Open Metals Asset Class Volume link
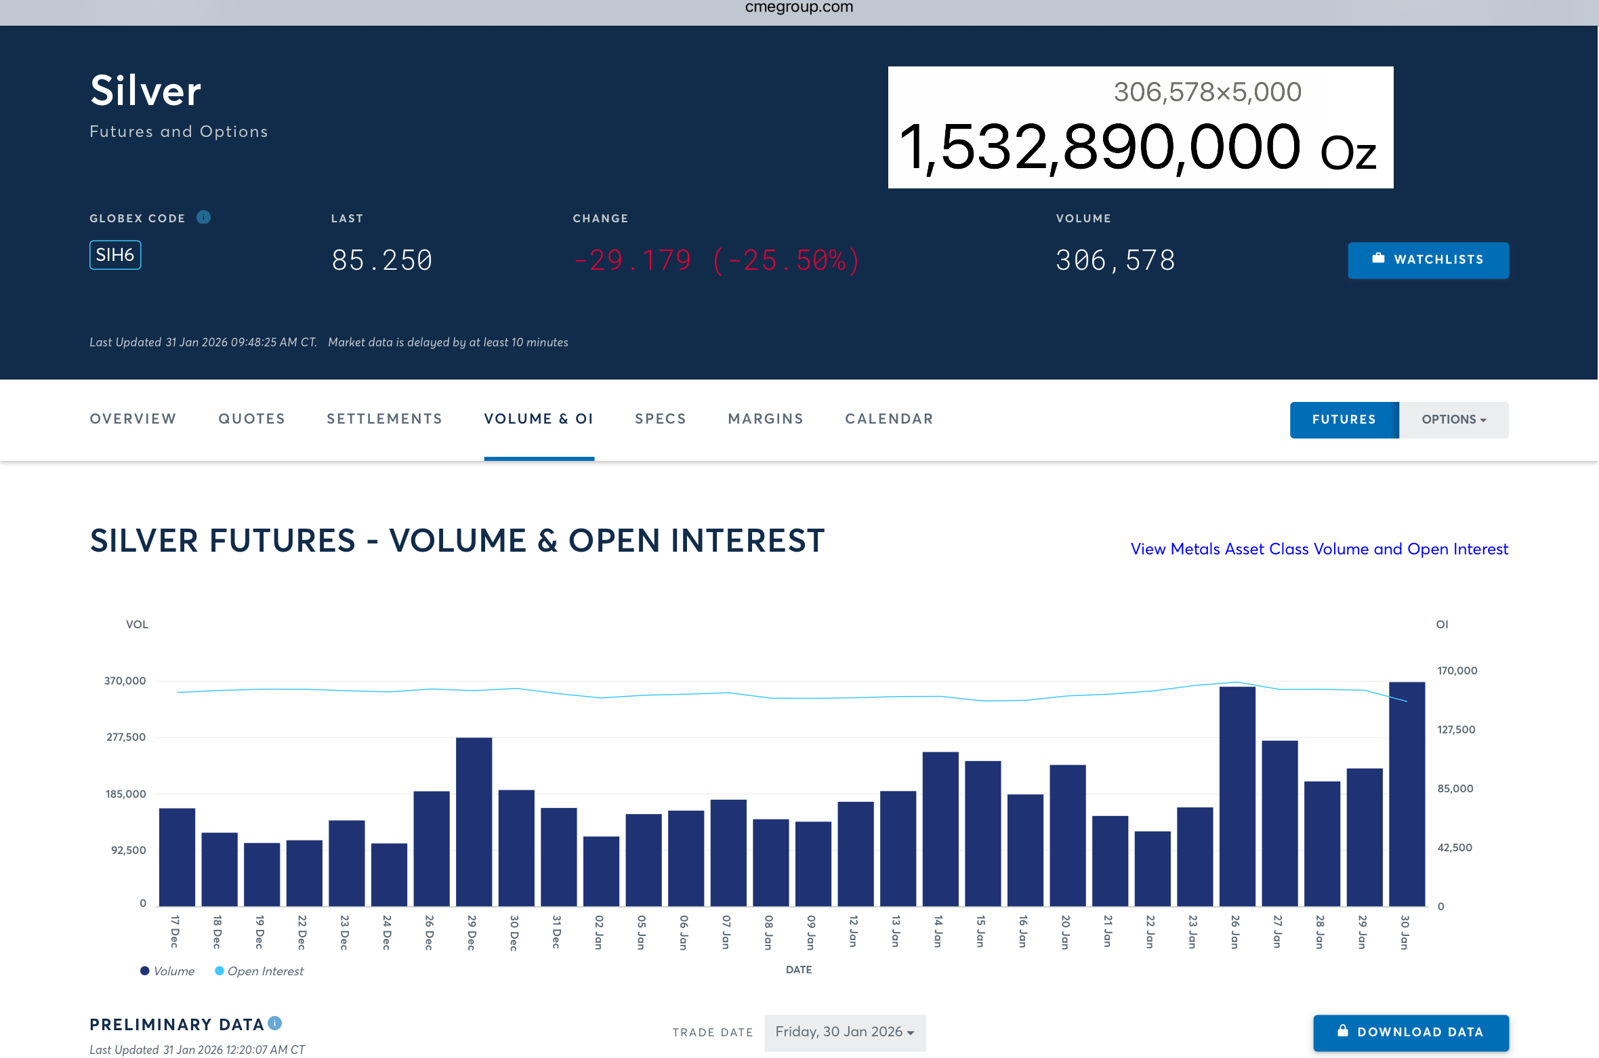 (1318, 549)
